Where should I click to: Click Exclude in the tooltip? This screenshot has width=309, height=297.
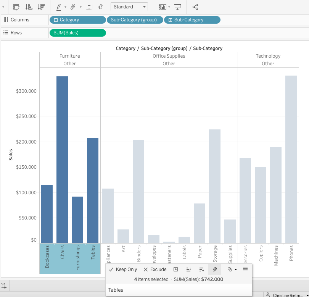[155, 270]
